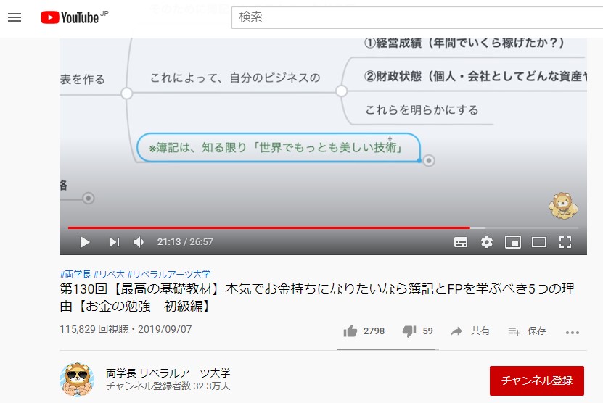Play the video

click(85, 242)
